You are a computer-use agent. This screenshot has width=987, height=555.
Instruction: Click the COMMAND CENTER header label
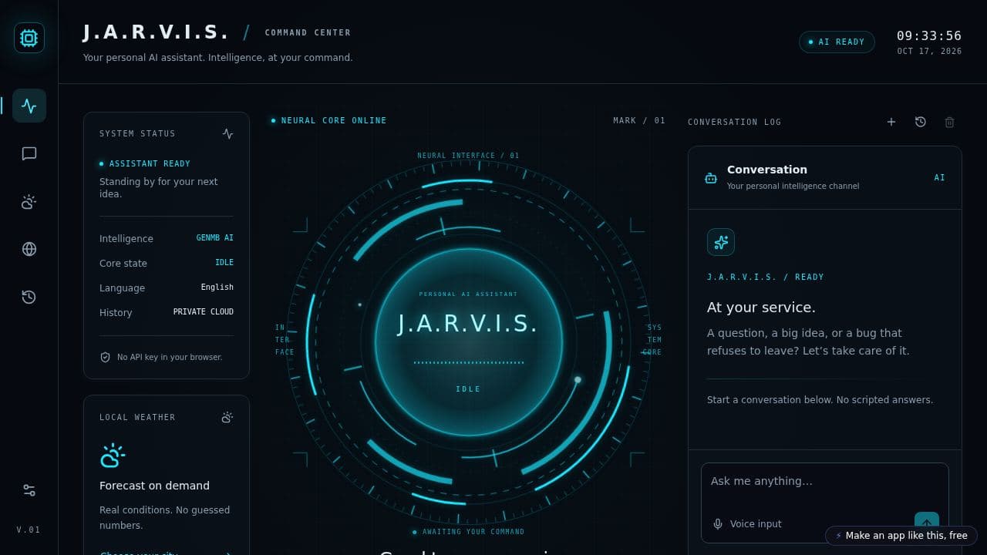[x=308, y=33]
